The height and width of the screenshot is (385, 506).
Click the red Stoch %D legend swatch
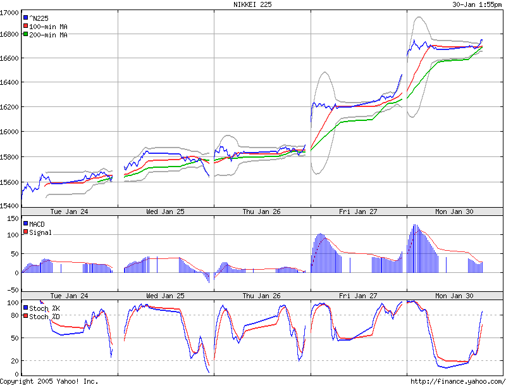26,315
